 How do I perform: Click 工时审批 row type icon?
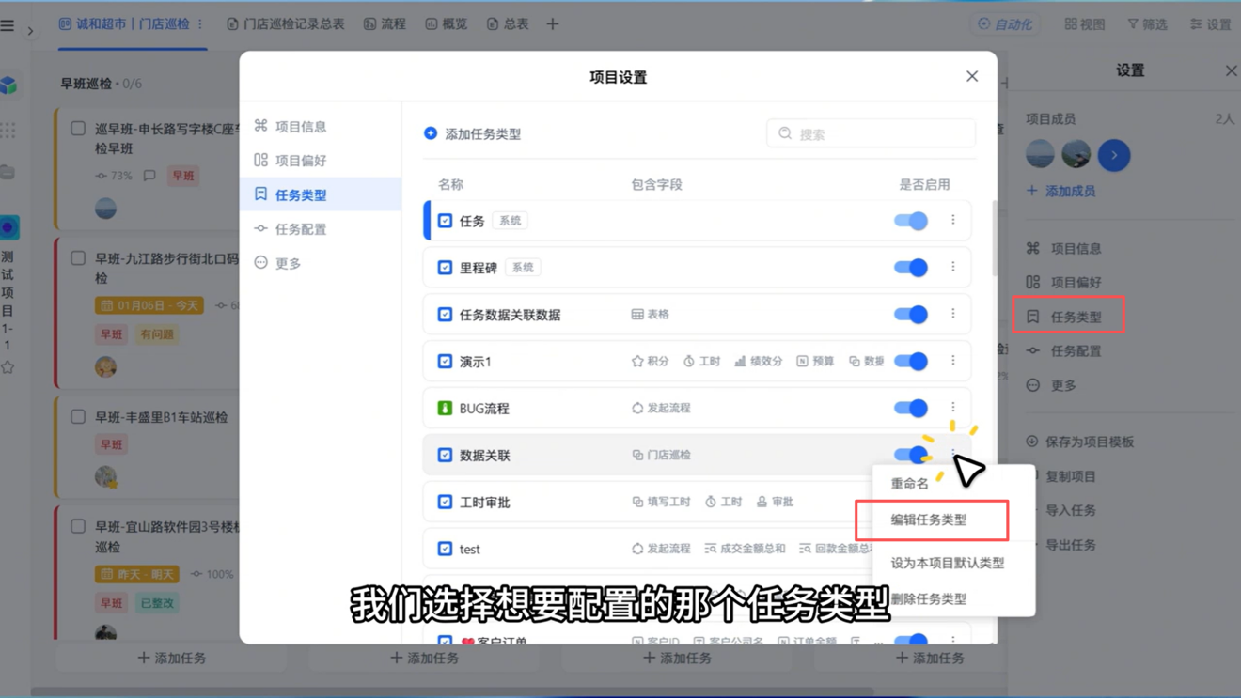pyautogui.click(x=445, y=502)
